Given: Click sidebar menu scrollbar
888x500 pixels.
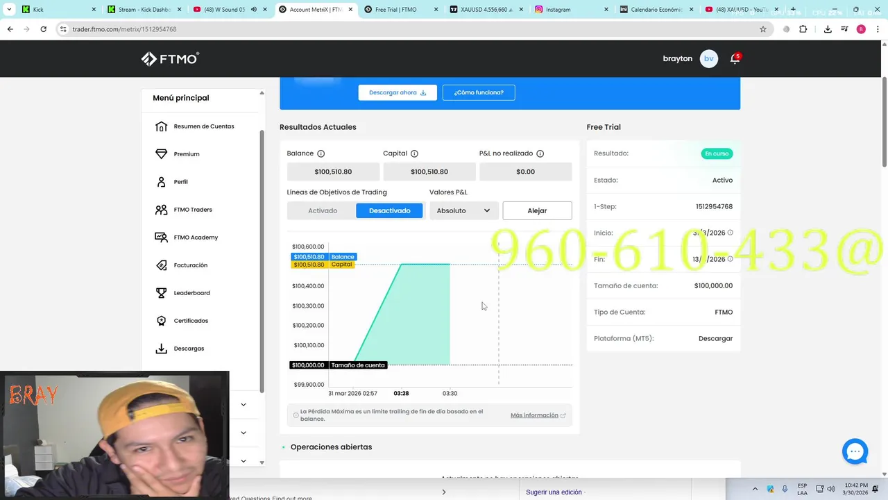Looking at the screenshot, I should pos(262,260).
